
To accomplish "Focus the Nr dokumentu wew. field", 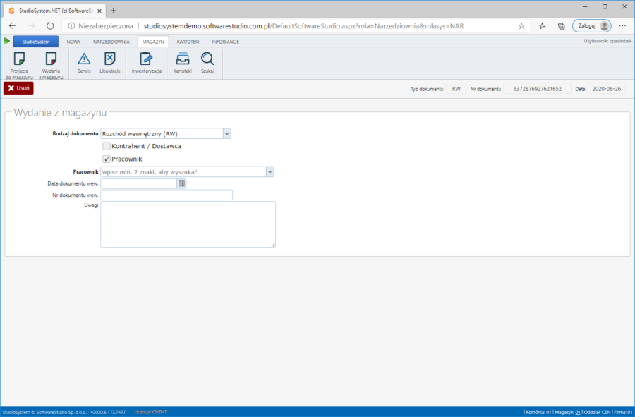I will [167, 195].
